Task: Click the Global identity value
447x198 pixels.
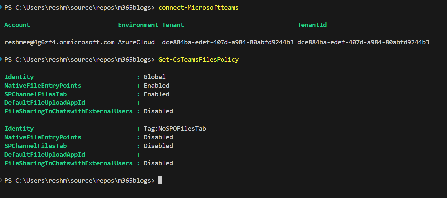Action: tap(155, 77)
